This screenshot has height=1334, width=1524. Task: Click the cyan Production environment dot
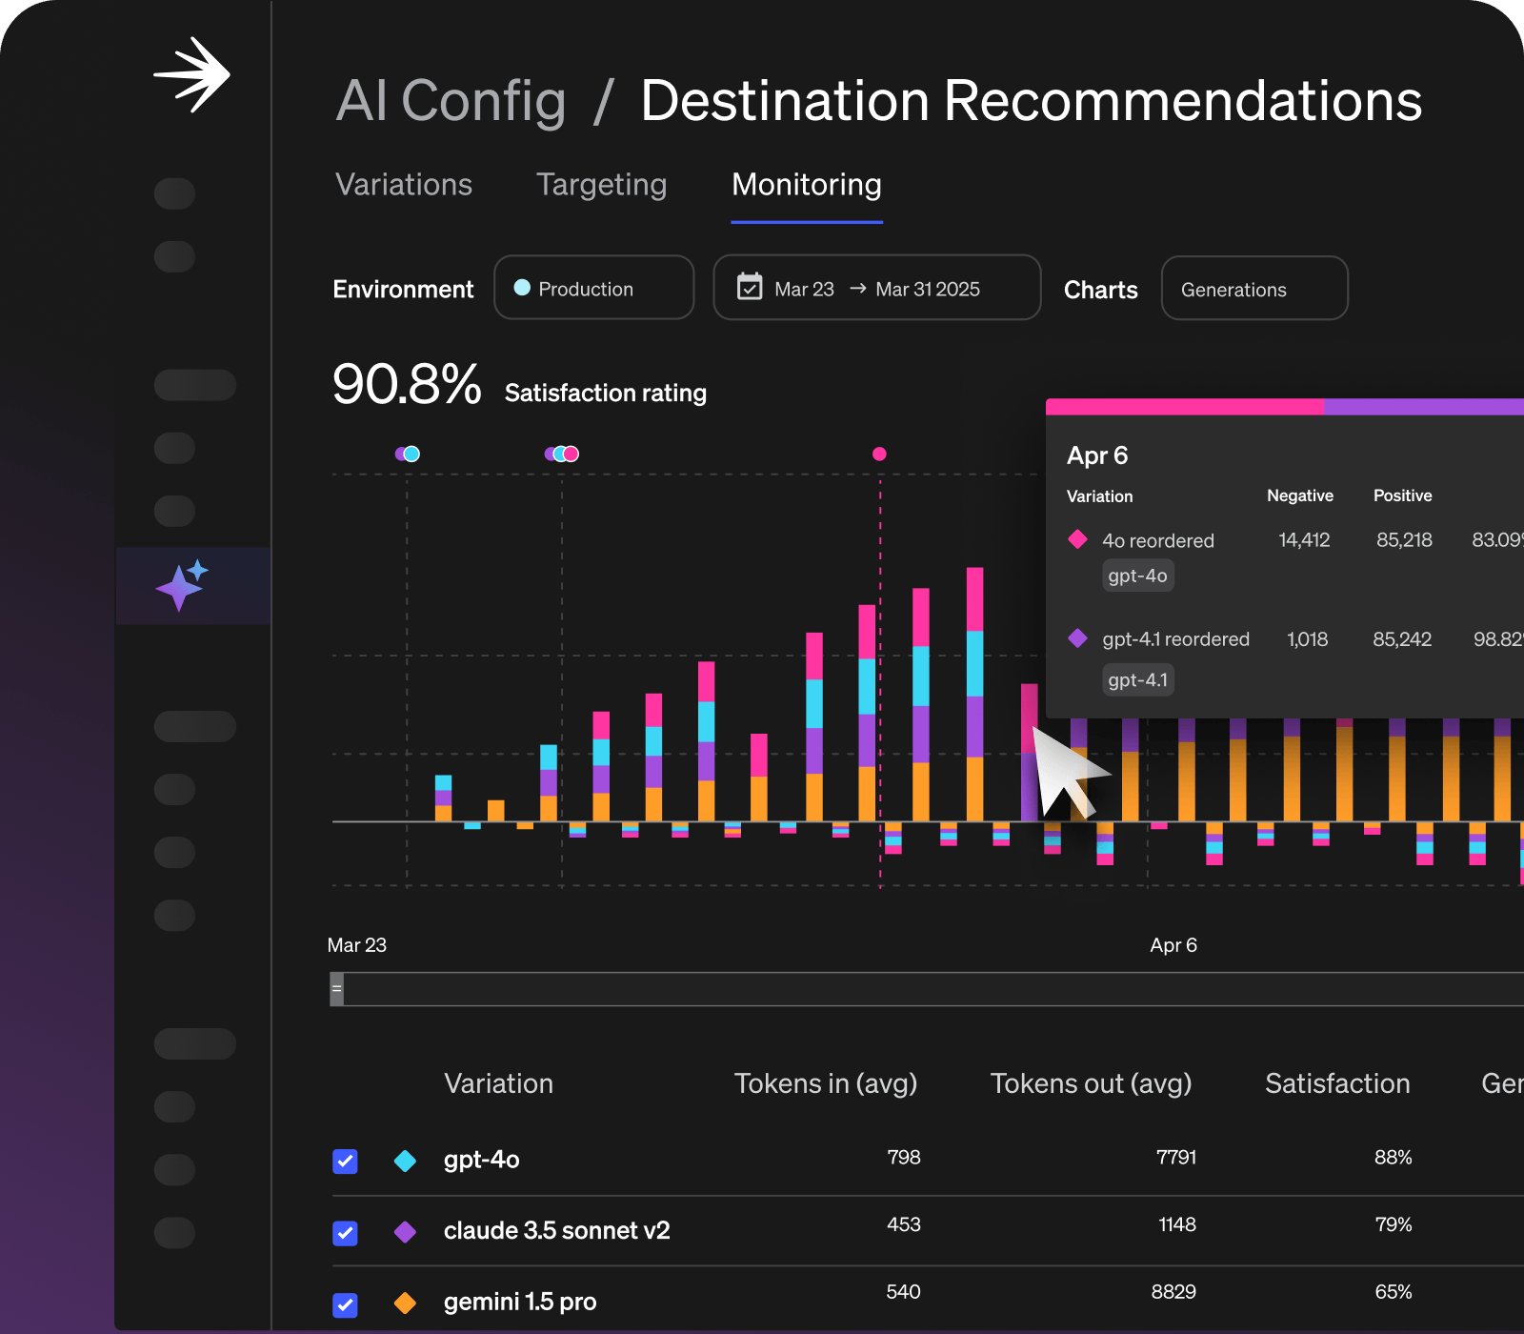coord(522,288)
